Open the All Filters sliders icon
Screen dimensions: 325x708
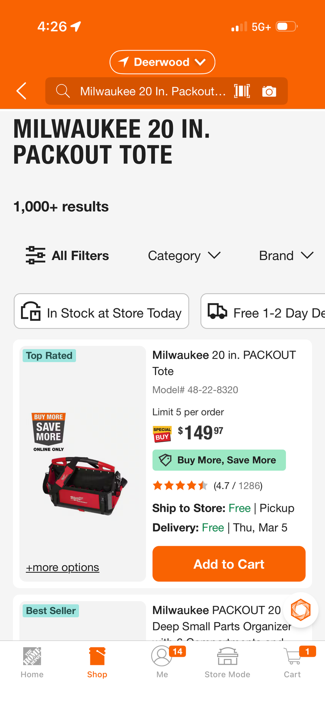coord(35,255)
